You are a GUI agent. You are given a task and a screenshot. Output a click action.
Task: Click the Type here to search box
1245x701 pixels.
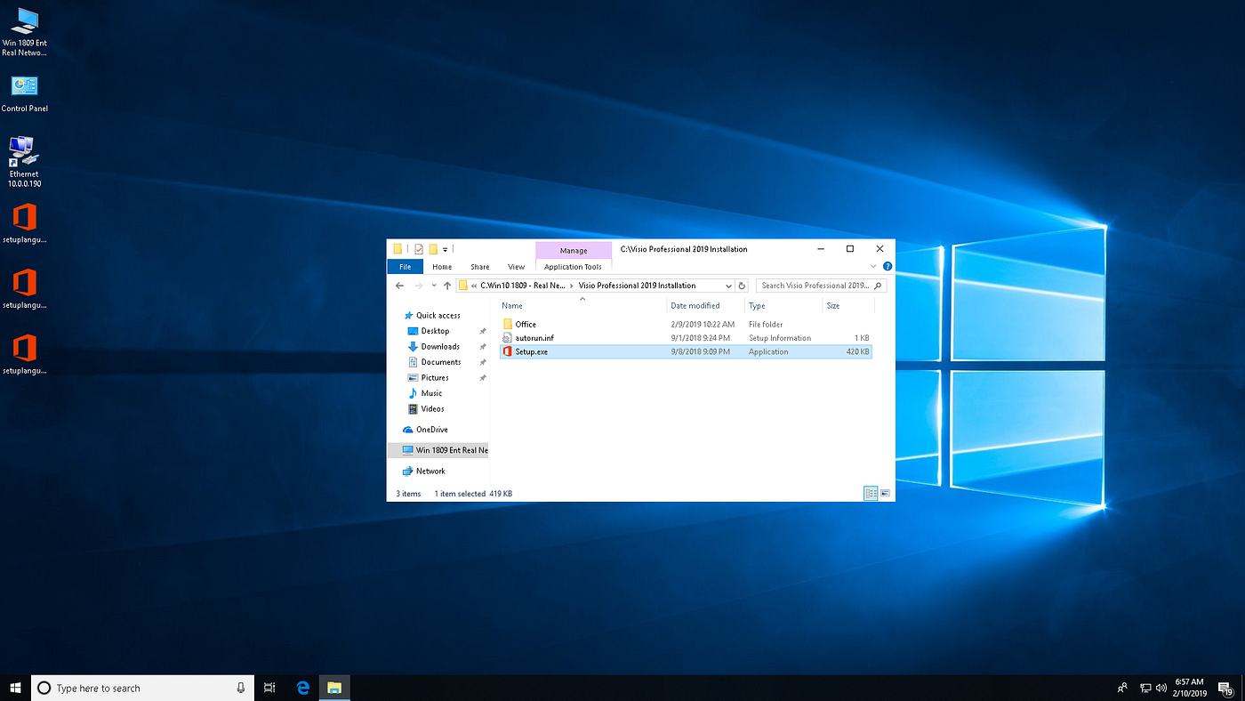point(142,688)
